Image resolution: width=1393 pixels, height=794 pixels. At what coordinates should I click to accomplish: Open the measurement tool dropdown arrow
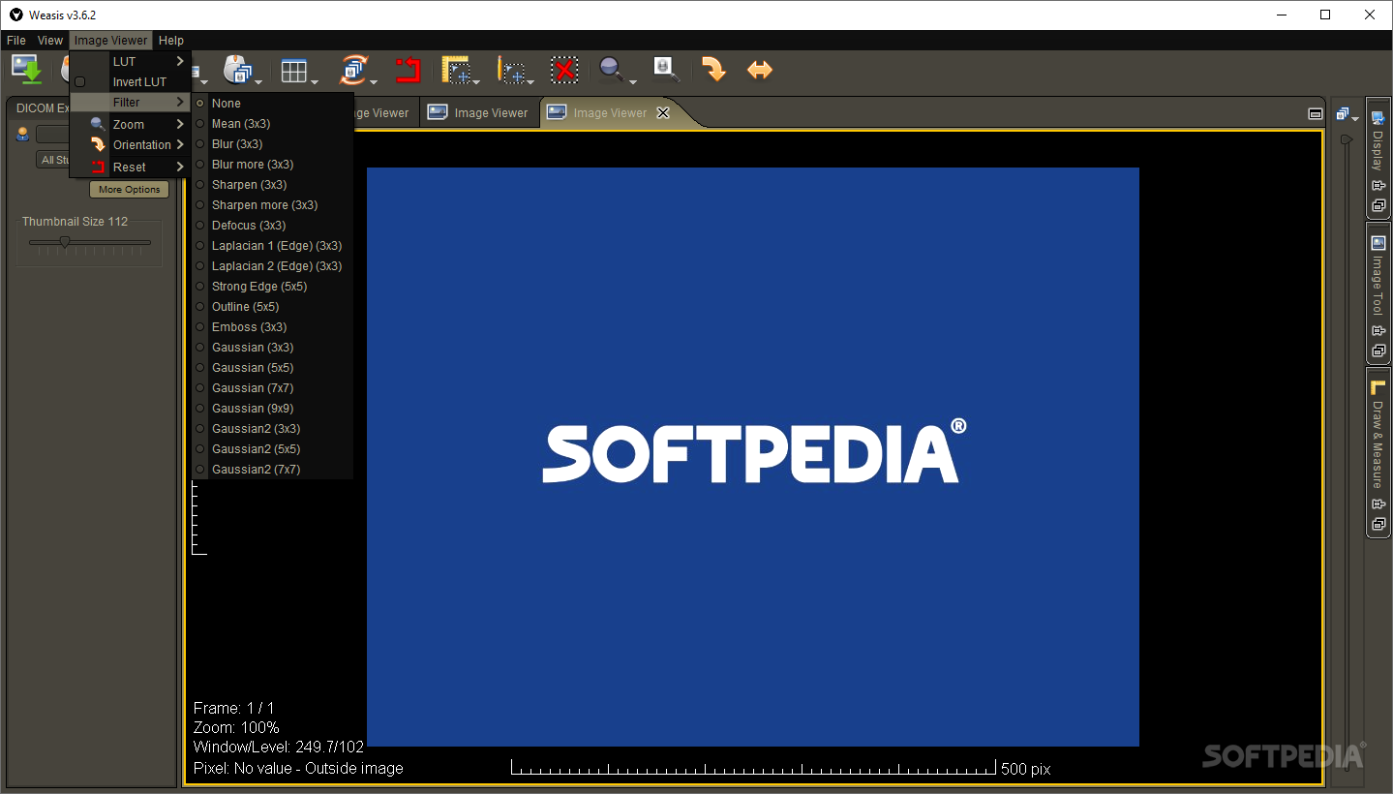(x=476, y=81)
